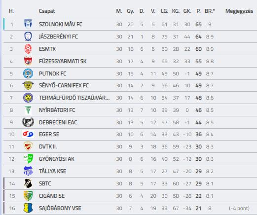Click the Eger SE red-blue logo
Screen dimensions: 257x215
28,134
